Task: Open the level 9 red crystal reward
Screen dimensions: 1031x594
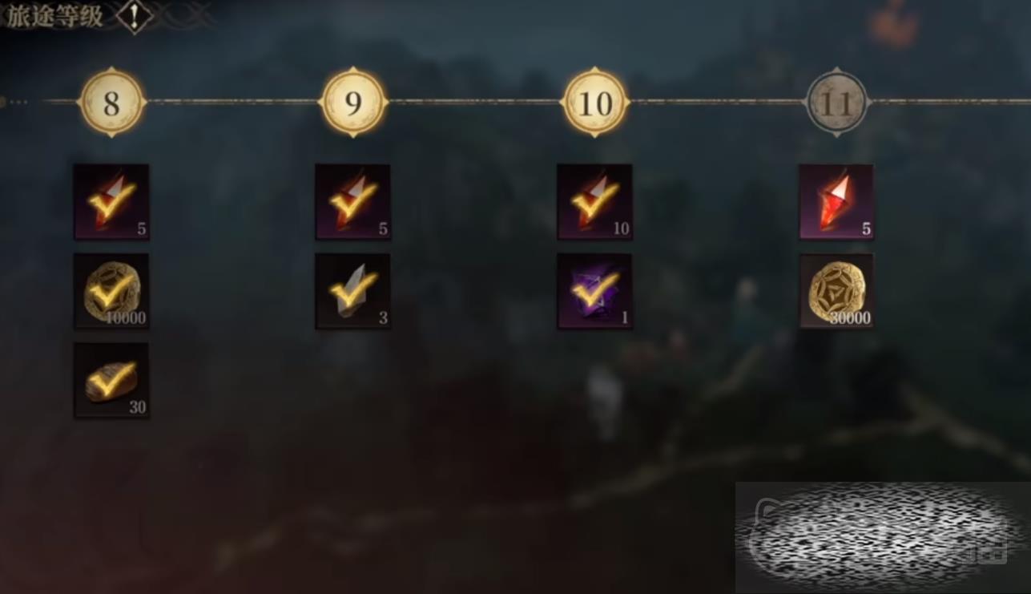Action: coord(353,202)
